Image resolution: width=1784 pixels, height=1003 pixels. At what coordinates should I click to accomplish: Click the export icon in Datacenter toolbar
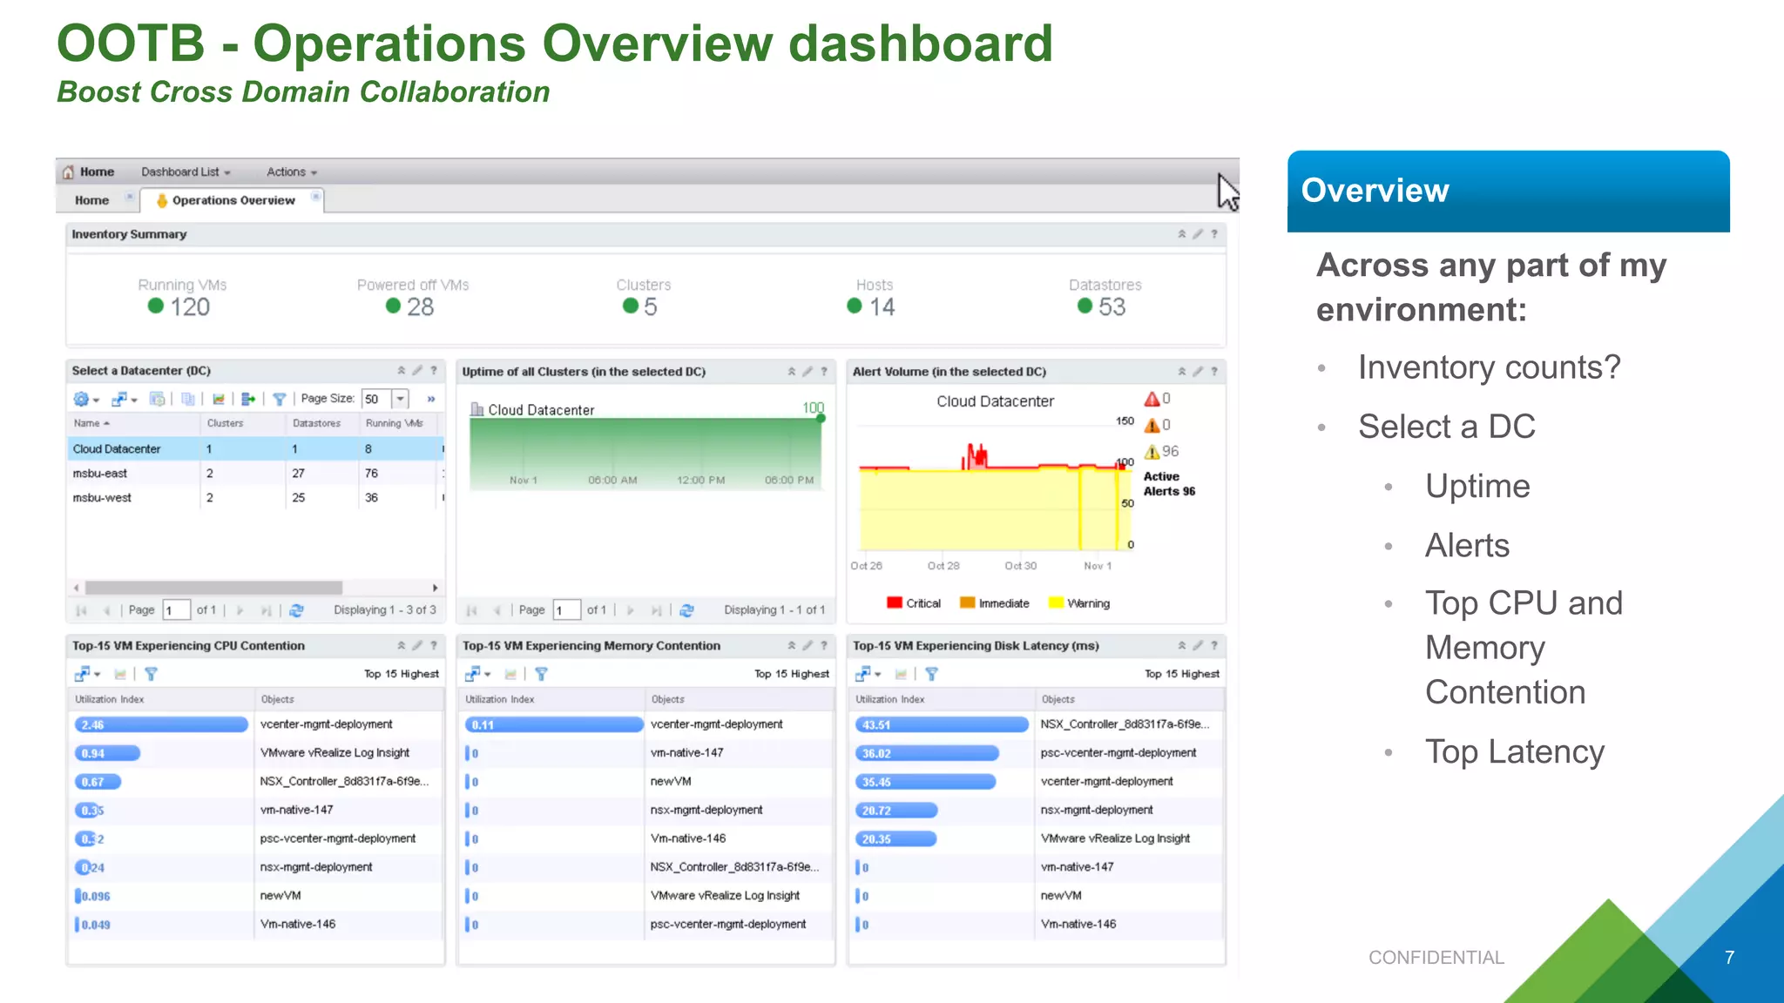click(x=248, y=399)
